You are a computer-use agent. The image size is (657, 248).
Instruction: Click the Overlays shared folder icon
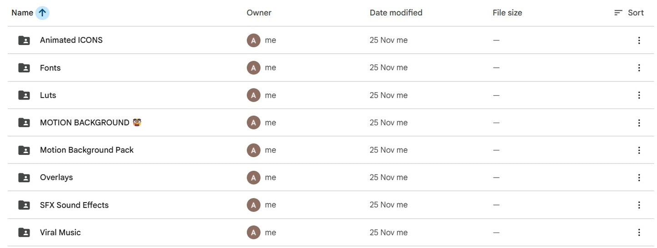(24, 178)
